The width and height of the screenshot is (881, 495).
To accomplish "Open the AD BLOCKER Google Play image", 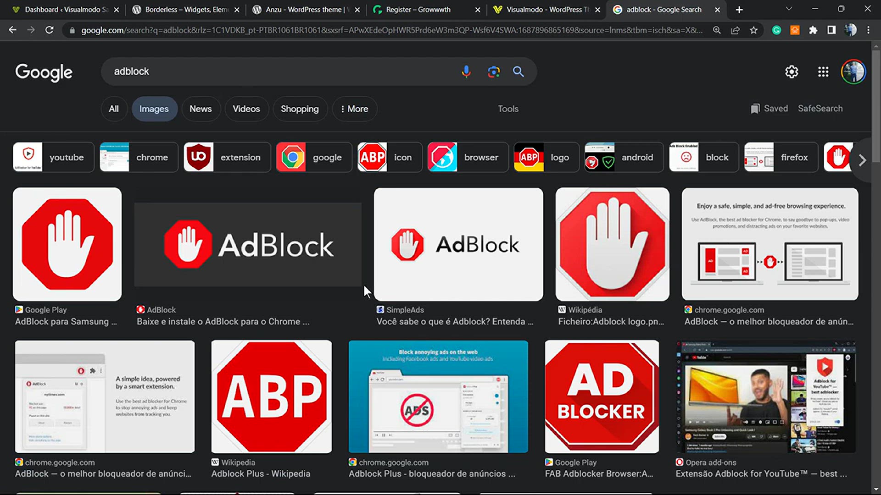I will click(x=602, y=396).
